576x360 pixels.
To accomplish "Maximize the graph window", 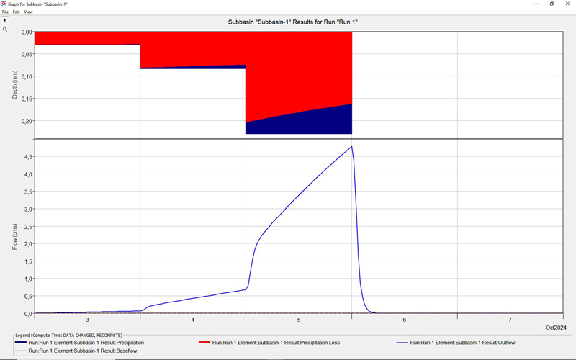I will 552,4.
